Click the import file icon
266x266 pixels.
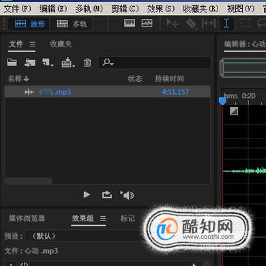pos(30,62)
